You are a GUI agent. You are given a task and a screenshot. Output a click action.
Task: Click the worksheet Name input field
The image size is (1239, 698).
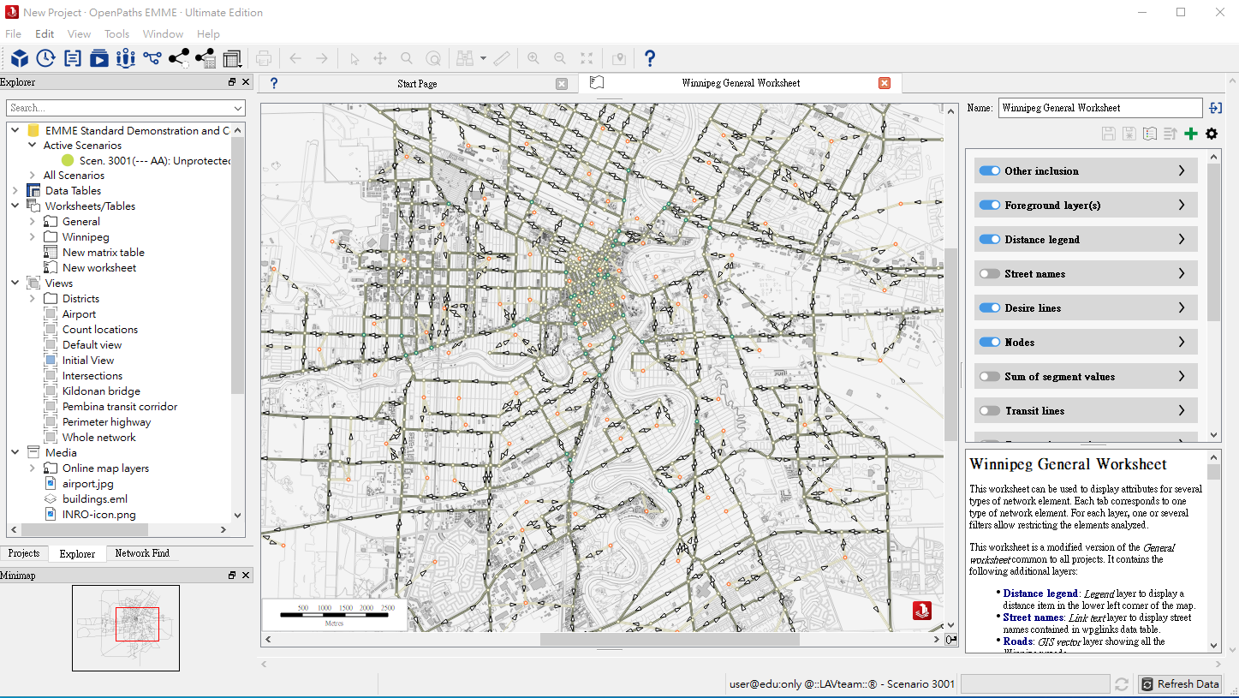[x=1100, y=108]
